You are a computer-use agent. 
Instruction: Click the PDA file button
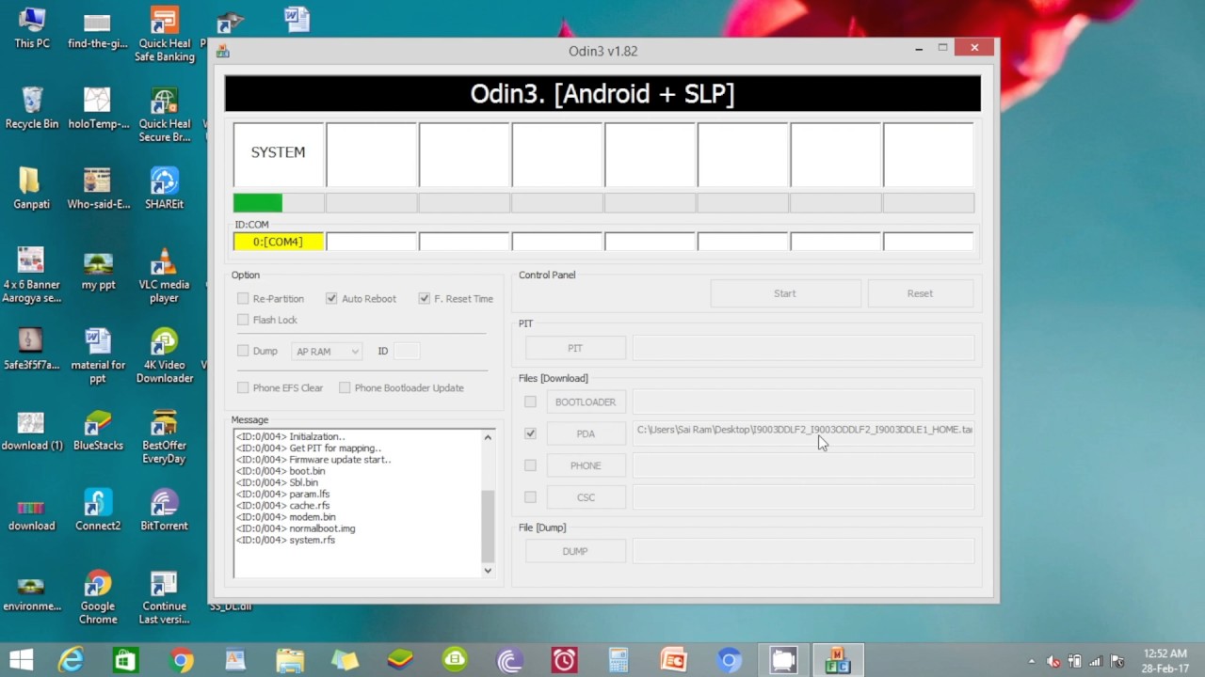pos(586,433)
